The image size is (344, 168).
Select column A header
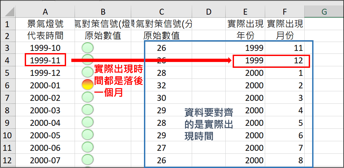[x=45, y=12]
